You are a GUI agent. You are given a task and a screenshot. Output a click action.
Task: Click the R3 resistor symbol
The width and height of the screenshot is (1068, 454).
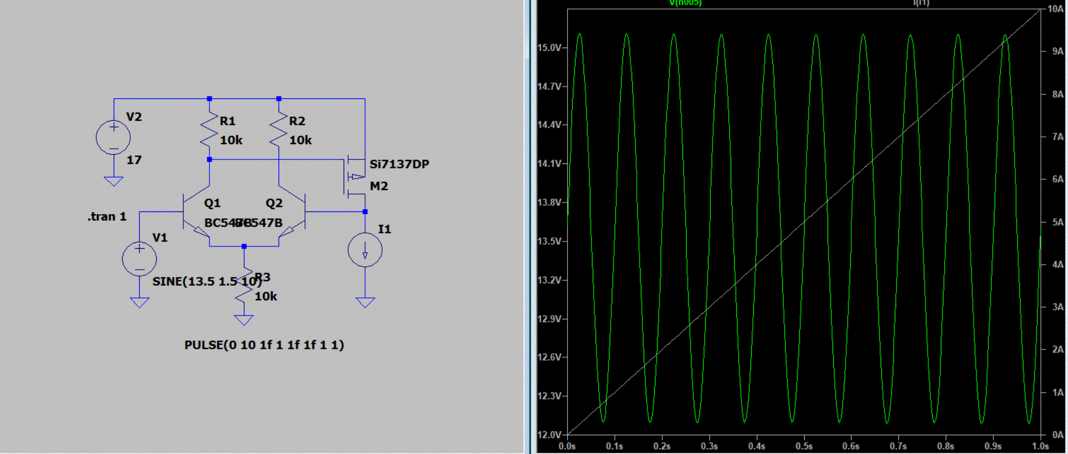click(245, 287)
